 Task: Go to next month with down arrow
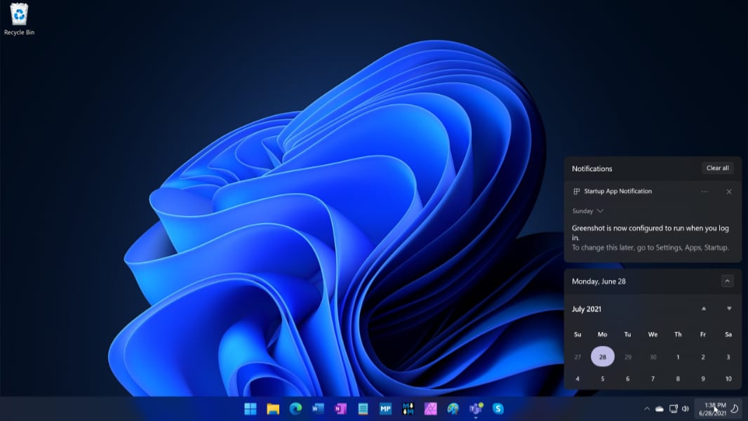(x=729, y=309)
